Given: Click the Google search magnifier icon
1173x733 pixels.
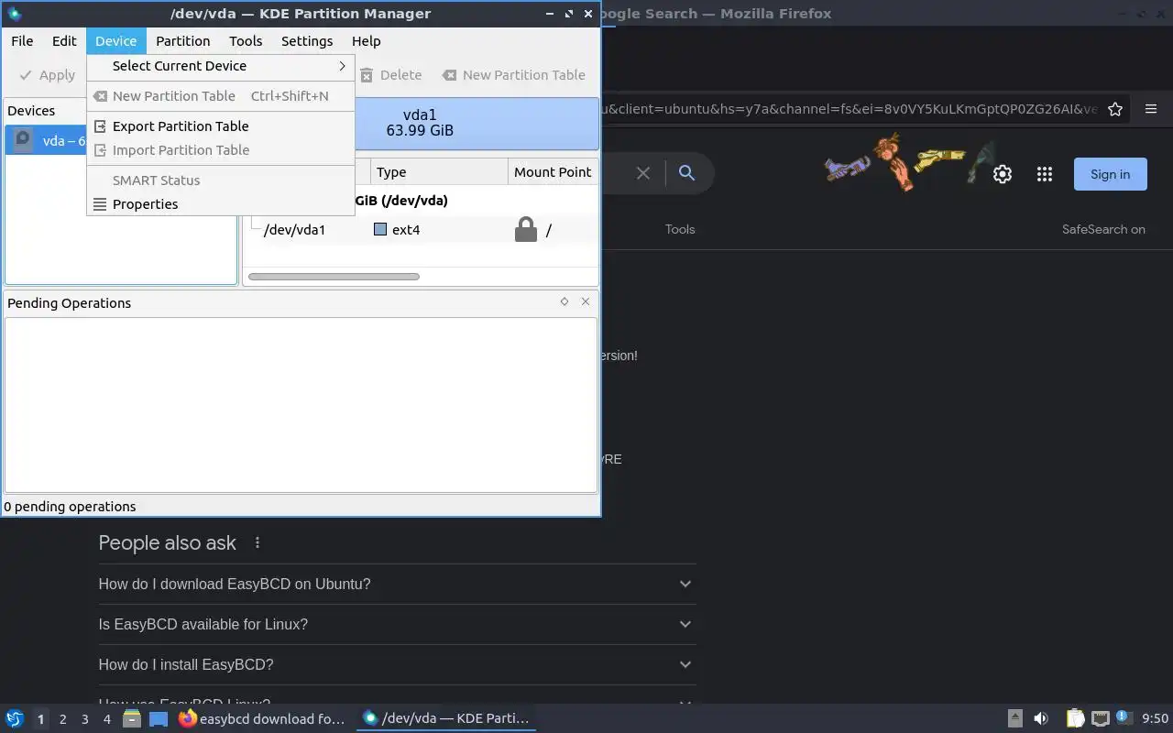Looking at the screenshot, I should click(686, 173).
